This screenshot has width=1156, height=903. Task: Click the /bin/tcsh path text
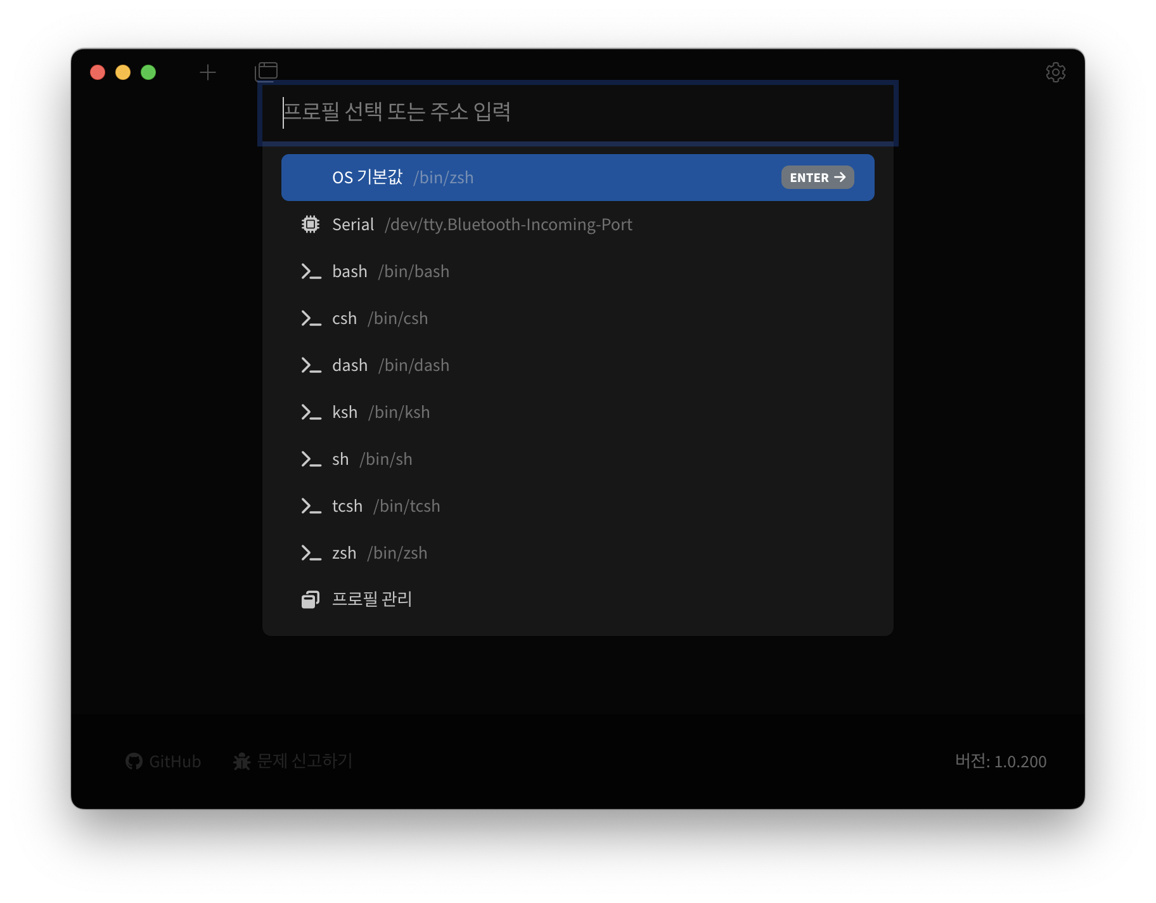point(407,506)
